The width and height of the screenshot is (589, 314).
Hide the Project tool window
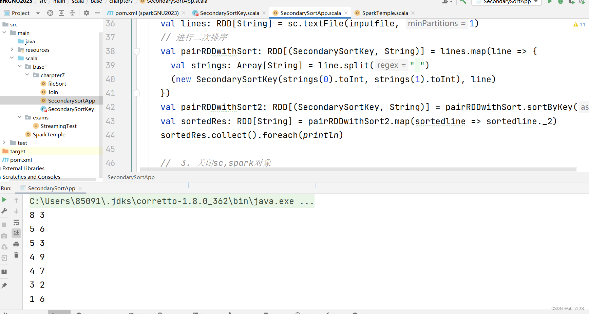pos(97,13)
